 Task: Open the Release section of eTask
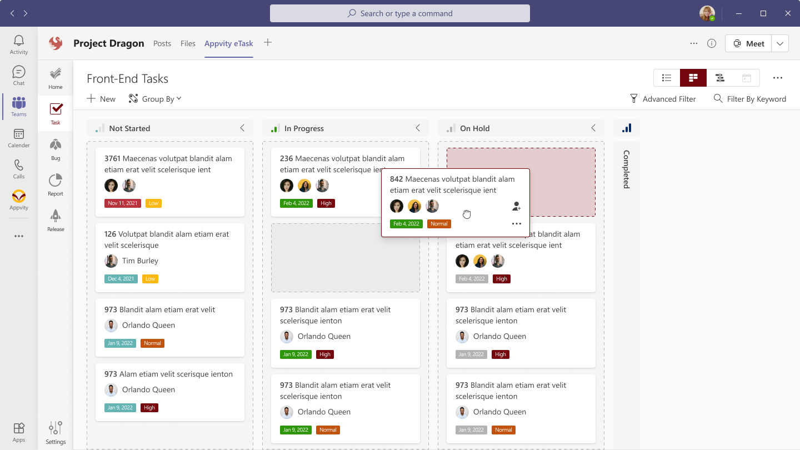[55, 219]
